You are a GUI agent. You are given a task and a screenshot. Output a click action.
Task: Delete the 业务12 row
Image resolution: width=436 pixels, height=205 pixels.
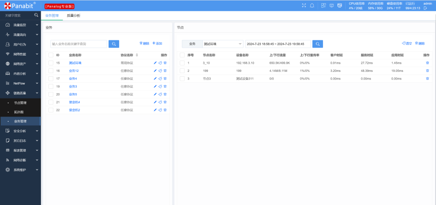coord(165,71)
